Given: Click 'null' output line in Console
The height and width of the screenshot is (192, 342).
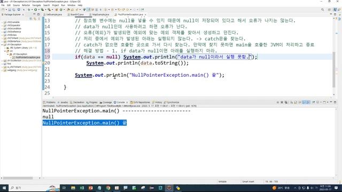Looking at the screenshot, I should coord(48,117).
